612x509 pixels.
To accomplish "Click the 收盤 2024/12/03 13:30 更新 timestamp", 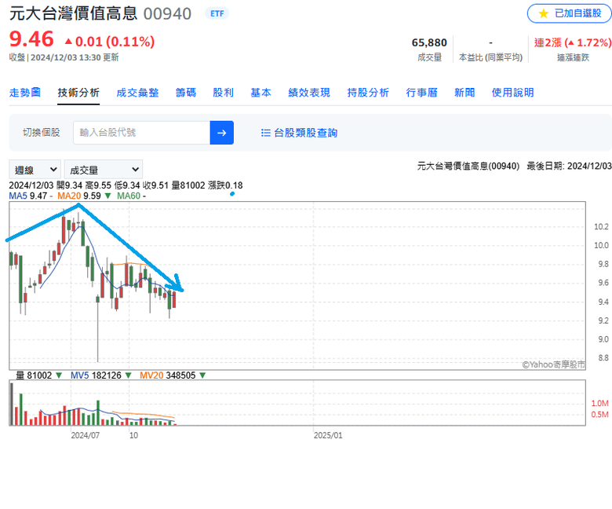I will (64, 57).
